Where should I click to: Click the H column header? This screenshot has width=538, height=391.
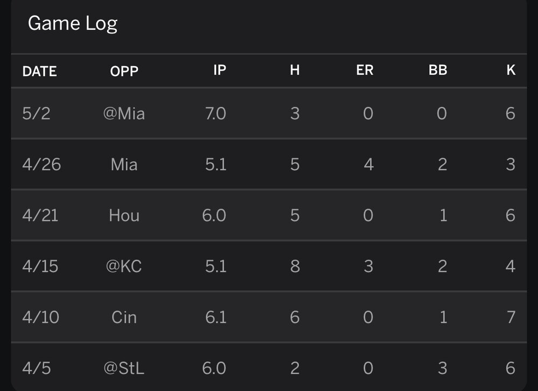click(294, 70)
